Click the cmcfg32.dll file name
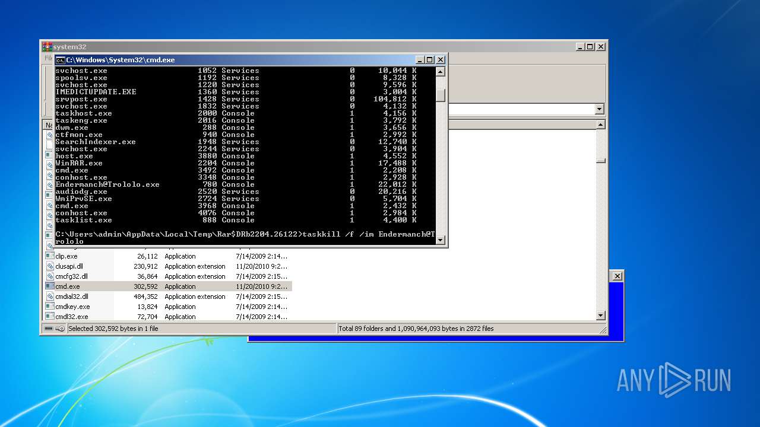Viewport: 760px width, 427px height. pos(71,276)
